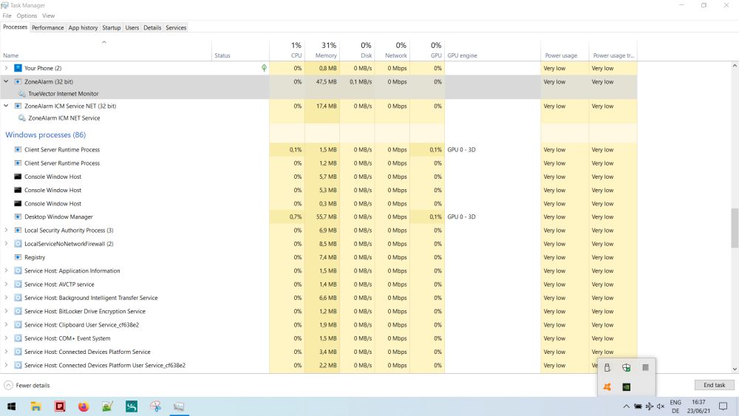Switch to the Details tab

tap(152, 28)
